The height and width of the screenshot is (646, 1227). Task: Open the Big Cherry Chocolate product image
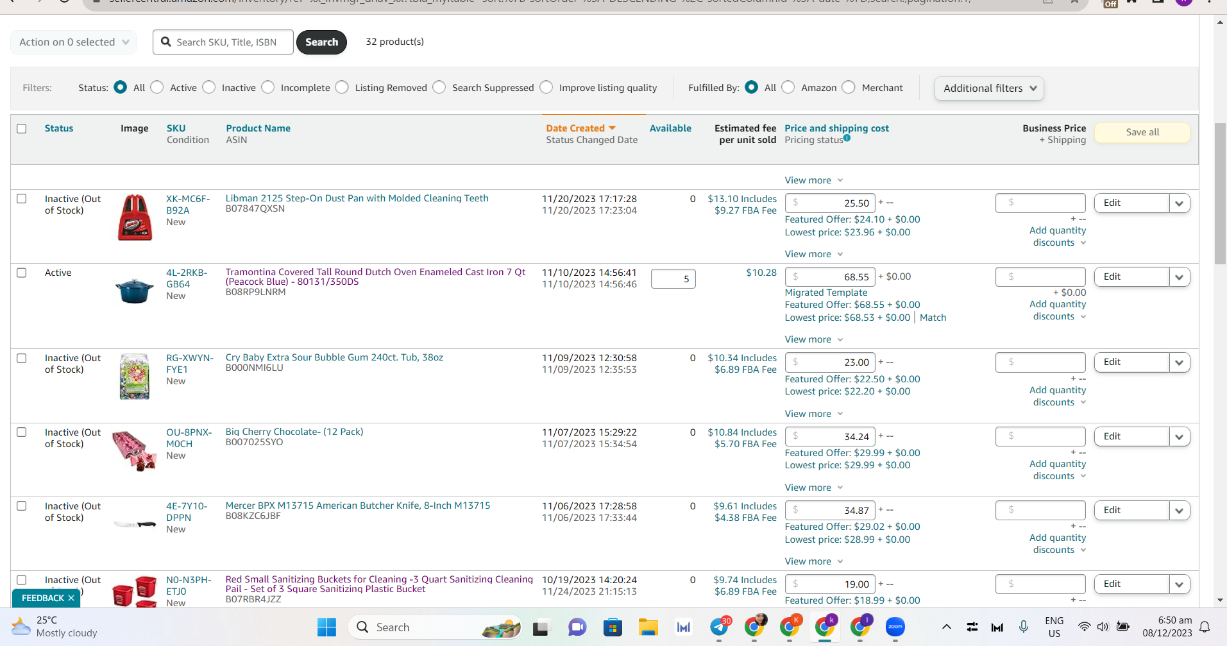pyautogui.click(x=135, y=450)
